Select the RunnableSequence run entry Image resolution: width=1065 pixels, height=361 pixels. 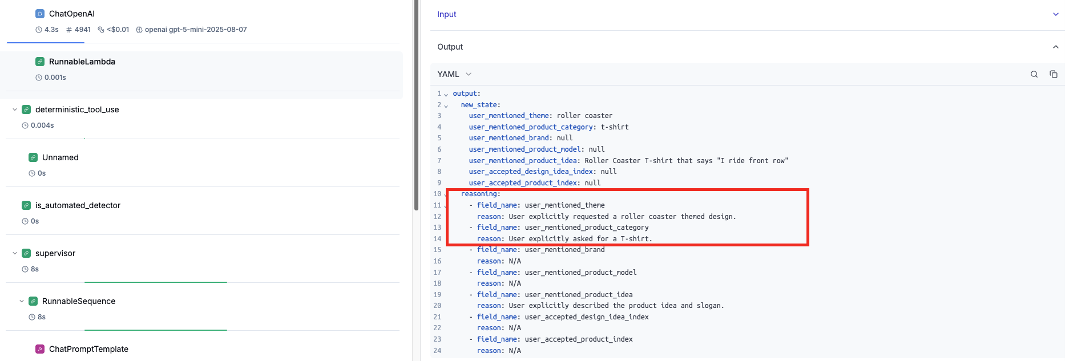coord(79,301)
